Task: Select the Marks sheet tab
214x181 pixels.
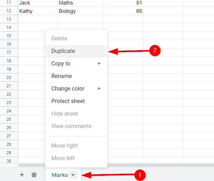Action: (x=60, y=175)
